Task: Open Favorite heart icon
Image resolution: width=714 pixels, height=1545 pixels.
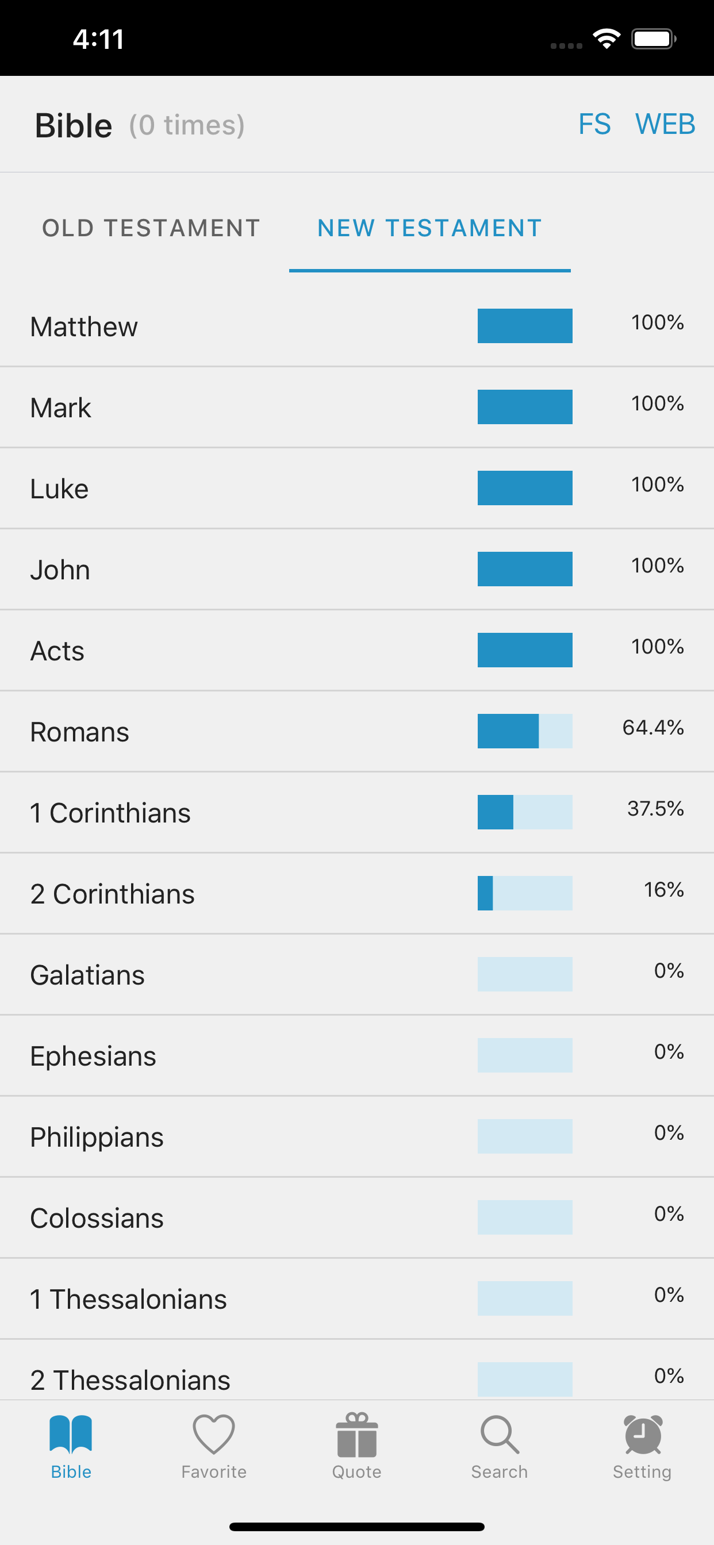Action: 214,1434
